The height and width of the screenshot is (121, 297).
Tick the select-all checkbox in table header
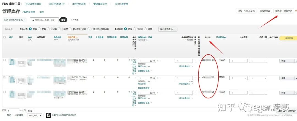[5, 37]
